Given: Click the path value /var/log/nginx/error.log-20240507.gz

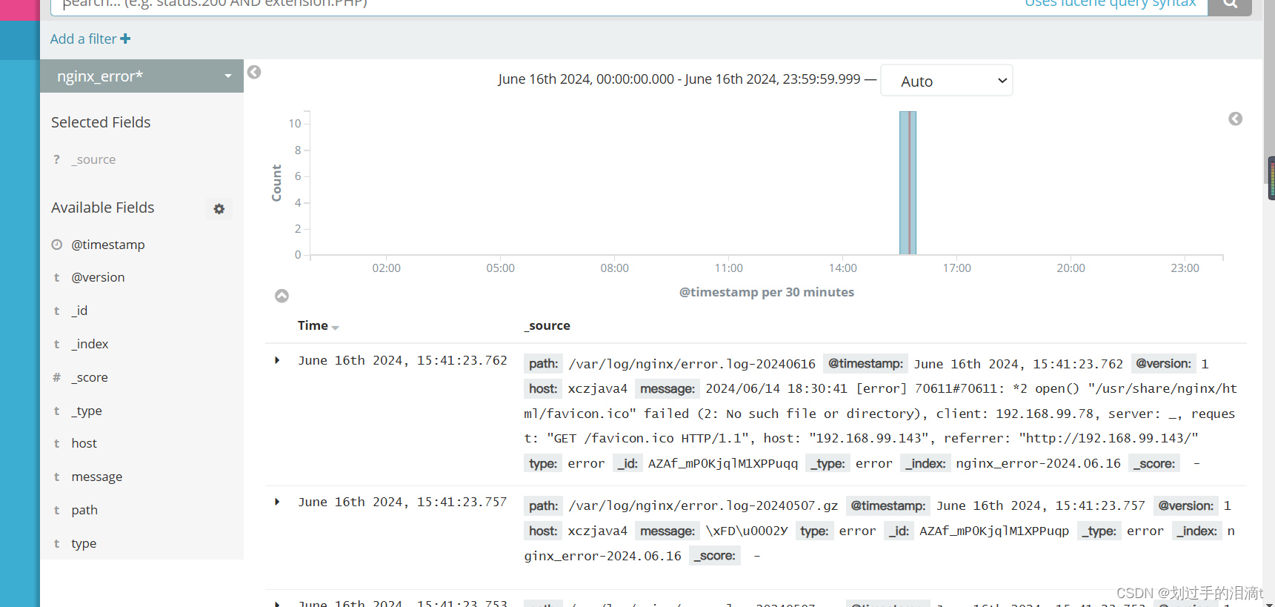Looking at the screenshot, I should (703, 505).
